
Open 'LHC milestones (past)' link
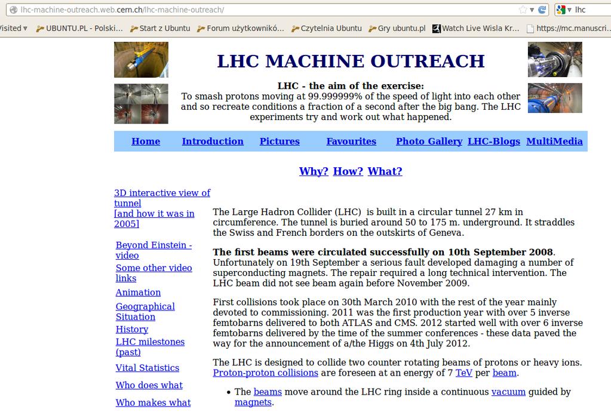pos(150,347)
